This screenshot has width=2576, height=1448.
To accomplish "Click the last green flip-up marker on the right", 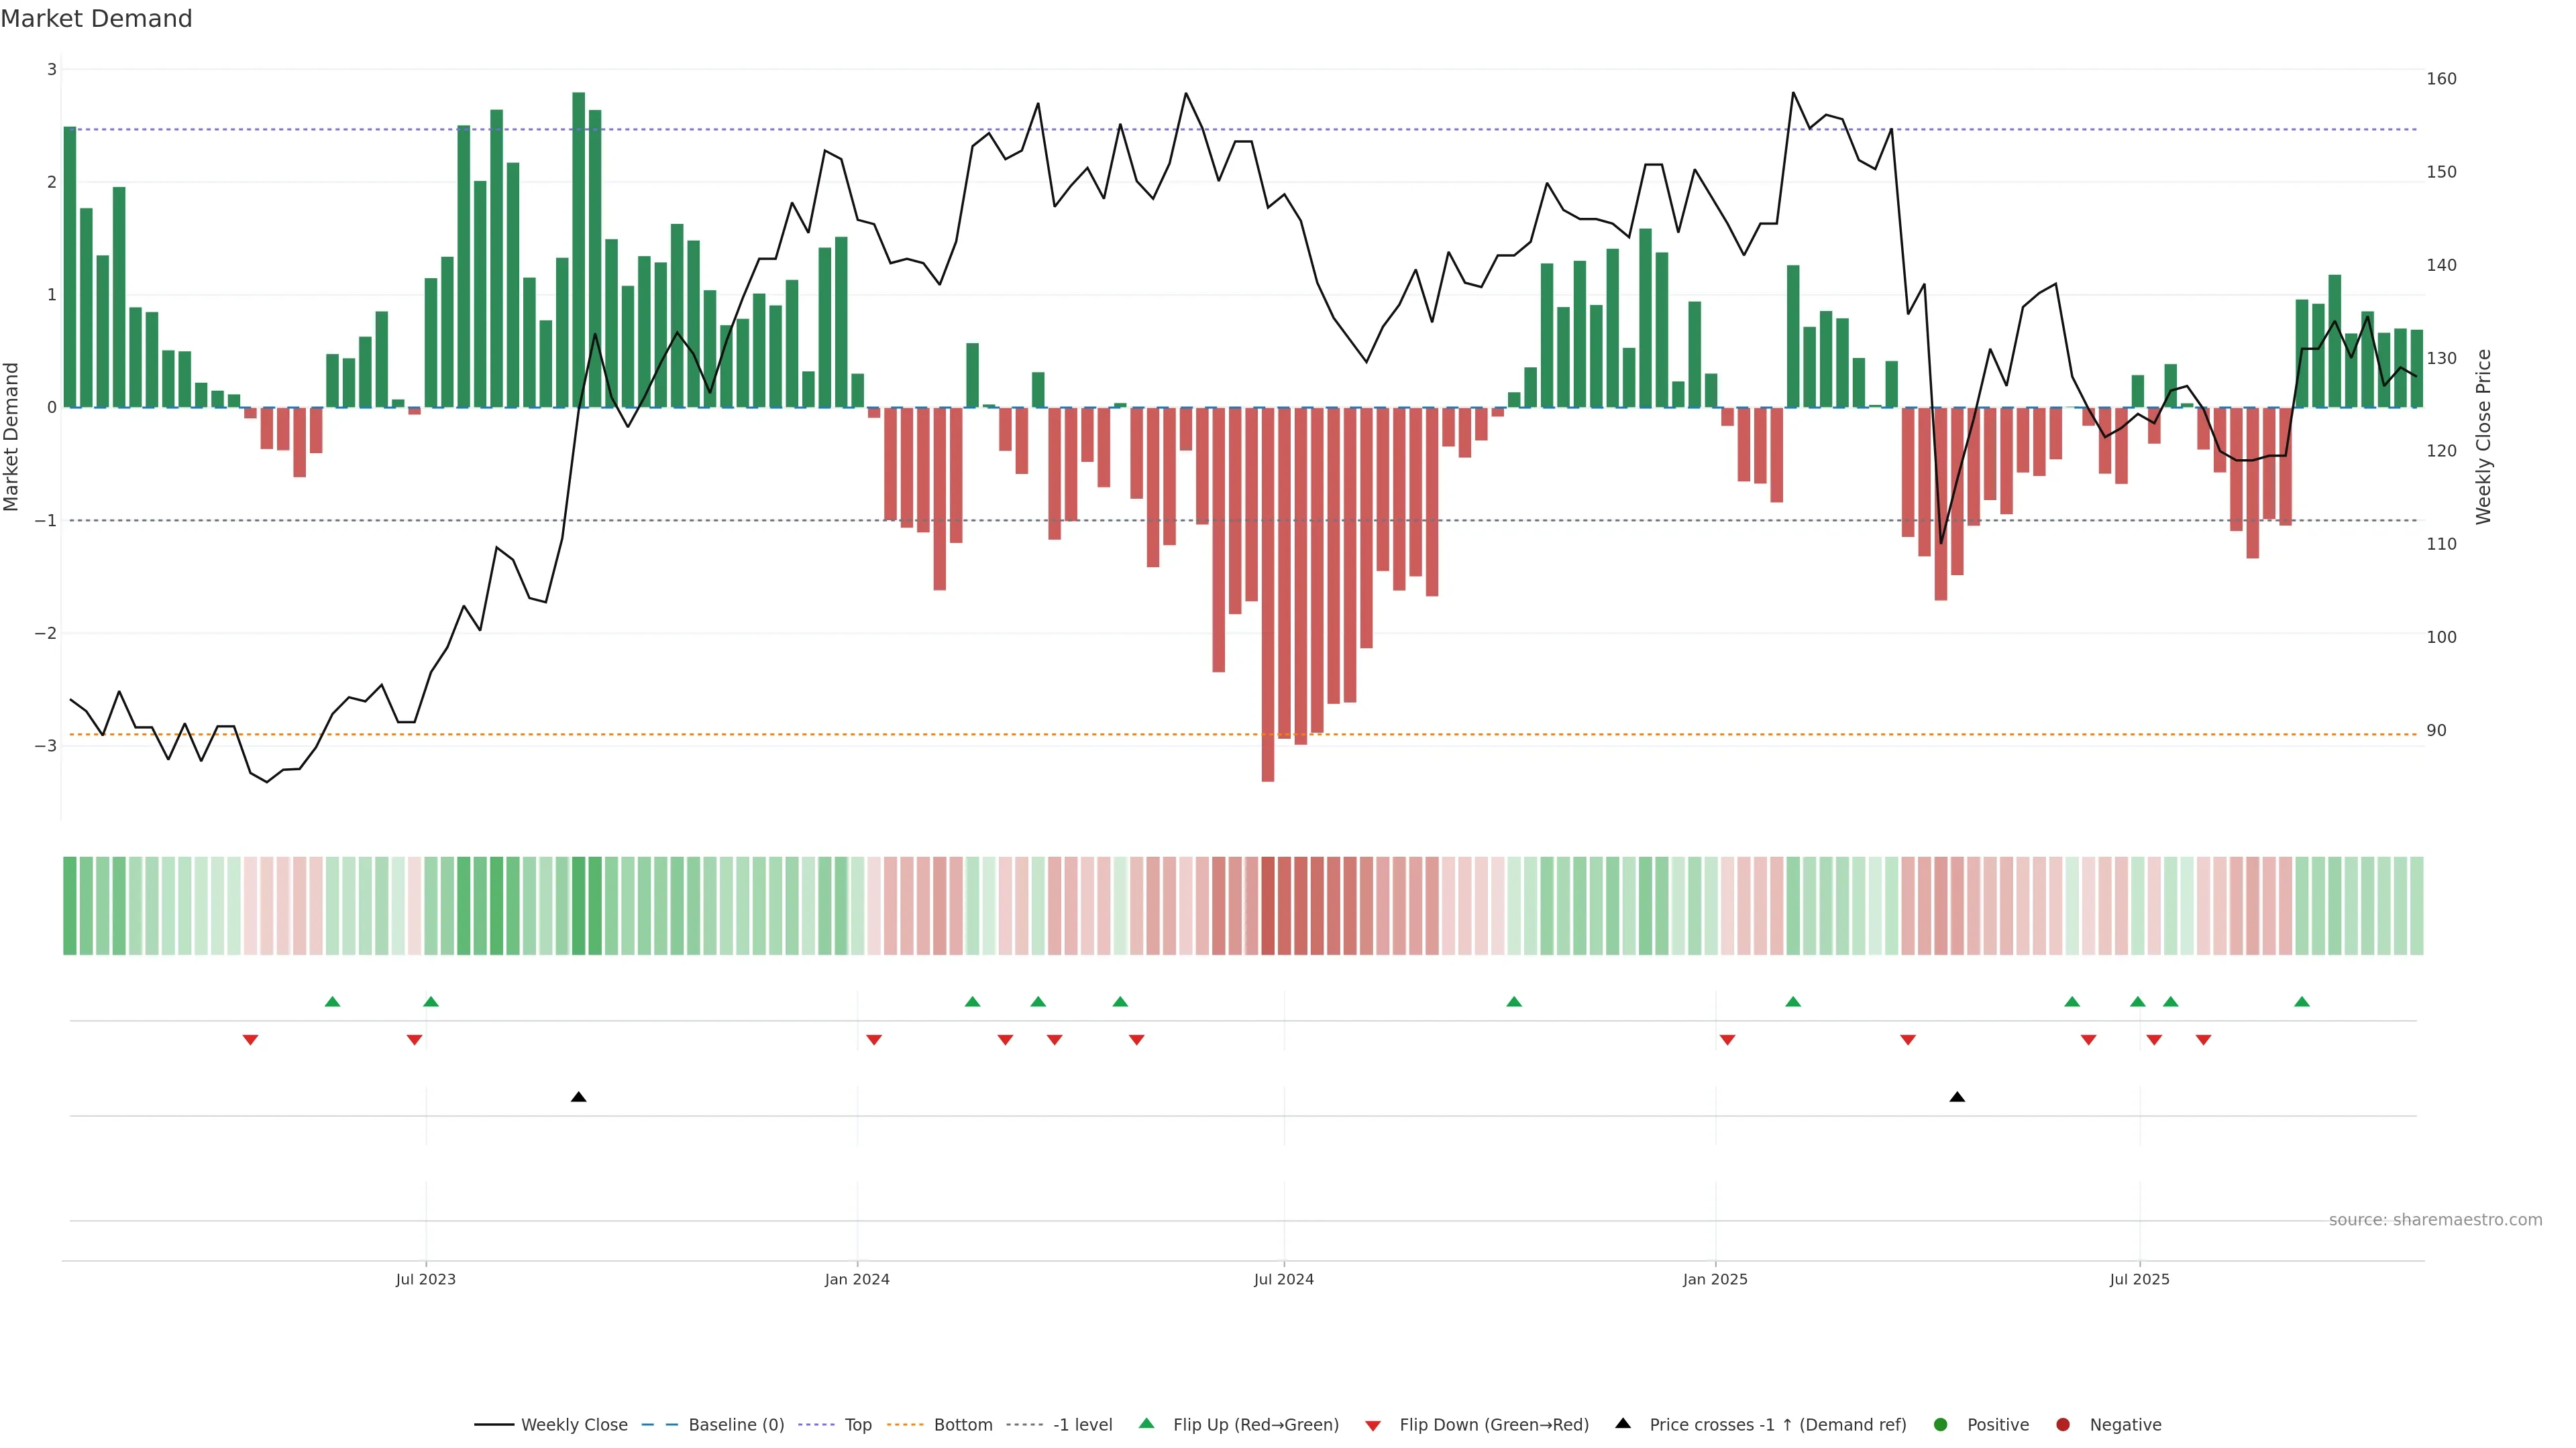I will (2302, 1002).
